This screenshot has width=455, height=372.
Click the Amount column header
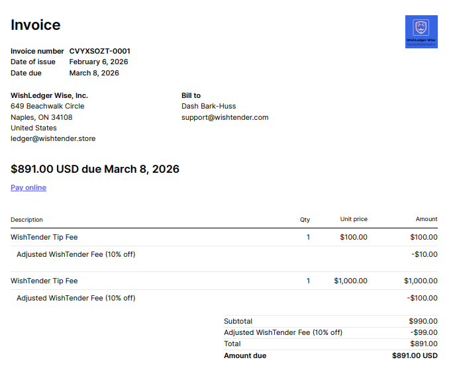point(427,219)
